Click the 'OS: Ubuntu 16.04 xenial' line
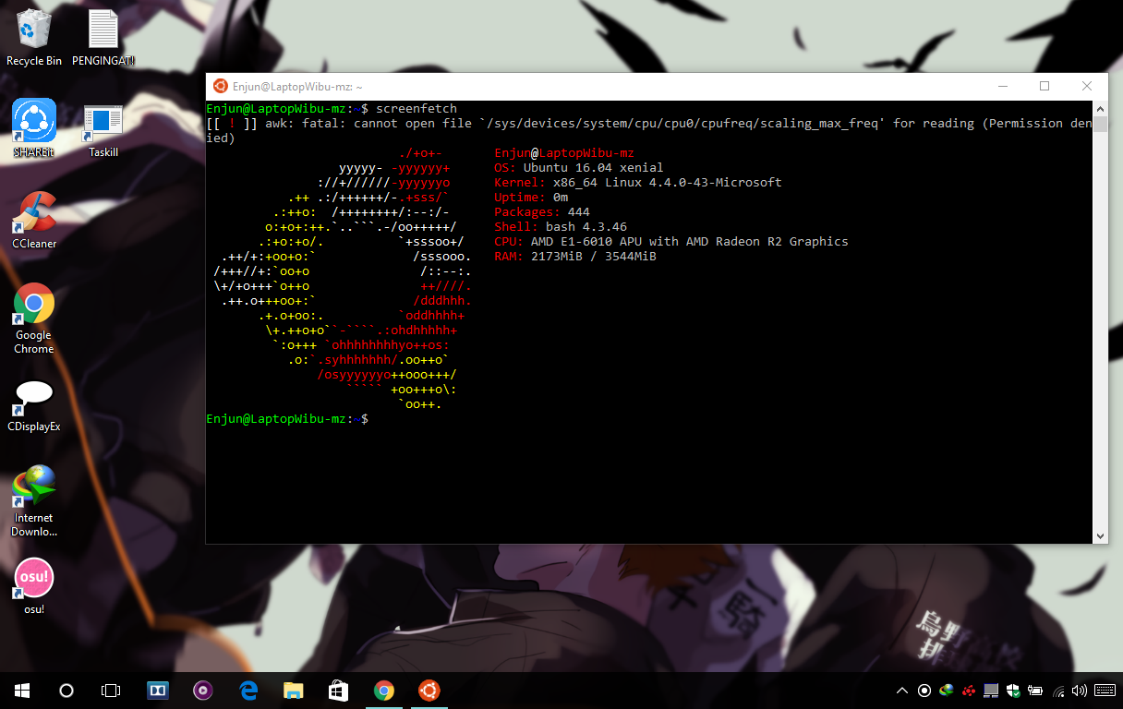 tap(579, 168)
